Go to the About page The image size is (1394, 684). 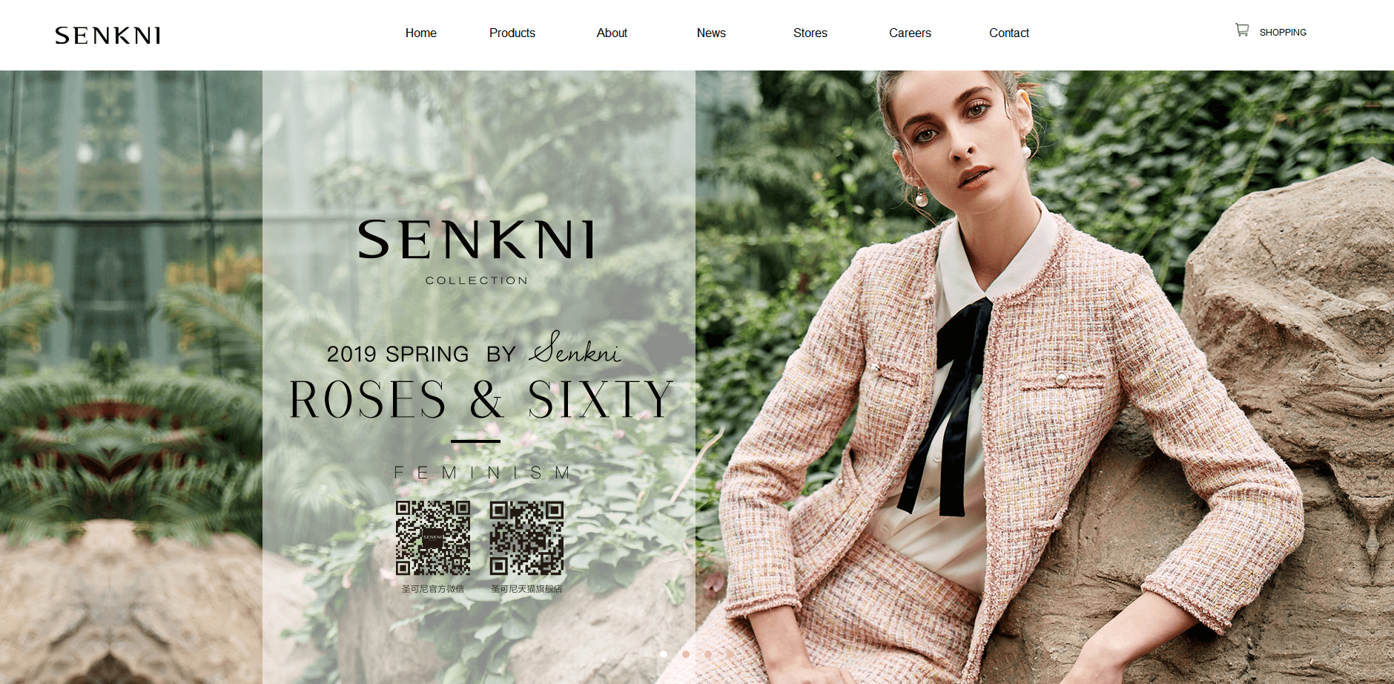(x=612, y=33)
